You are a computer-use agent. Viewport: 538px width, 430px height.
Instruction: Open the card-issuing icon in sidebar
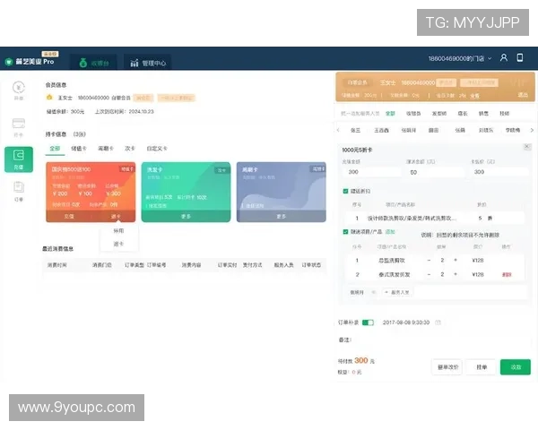[x=19, y=123]
